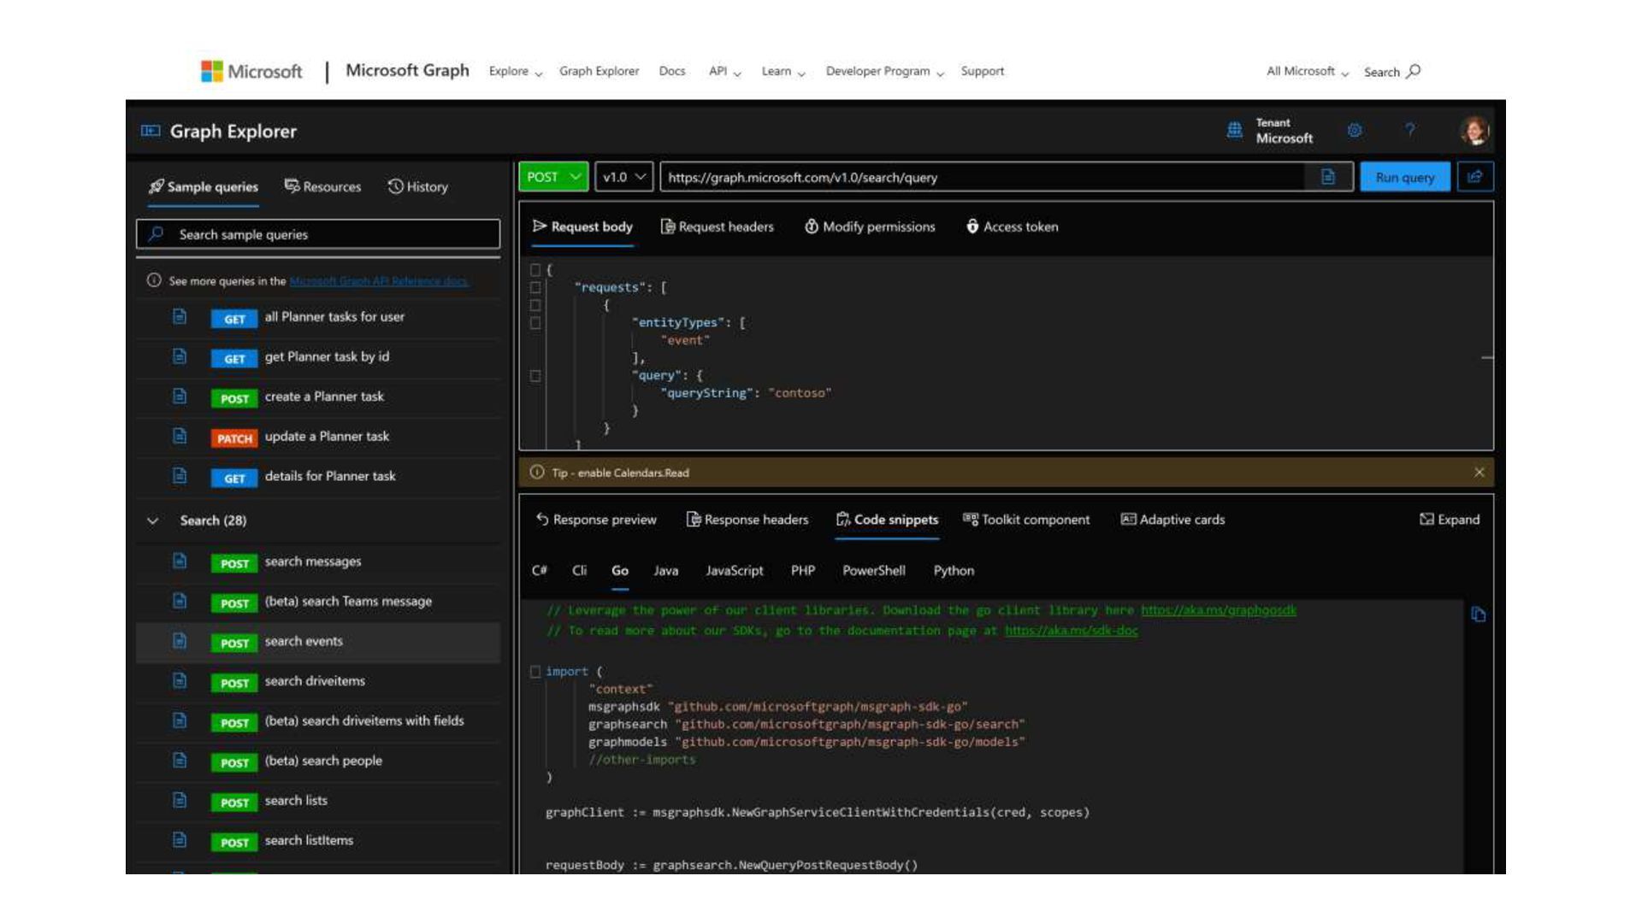The image size is (1642, 923).
Task: Click the share query icon
Action: 1475,177
